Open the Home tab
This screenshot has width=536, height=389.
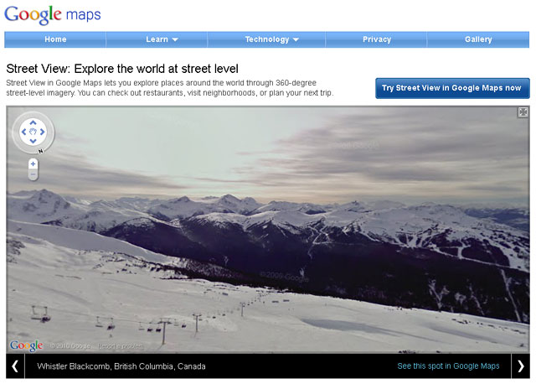point(55,39)
